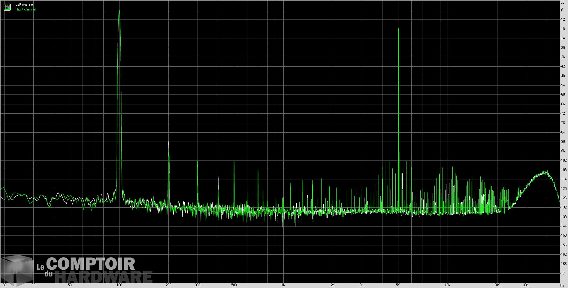Click the noise hump peak past 30K
Viewport: 568px width, 288px height.
tap(545, 172)
